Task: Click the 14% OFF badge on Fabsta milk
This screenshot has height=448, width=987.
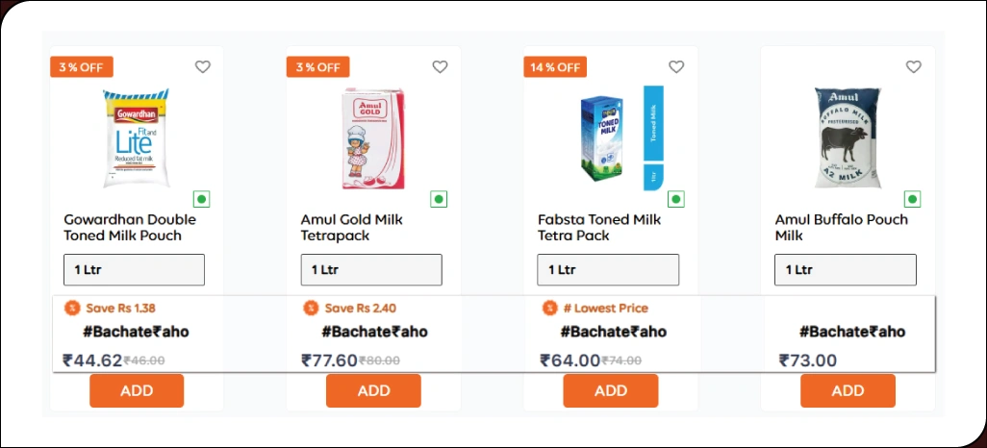Action: (555, 67)
